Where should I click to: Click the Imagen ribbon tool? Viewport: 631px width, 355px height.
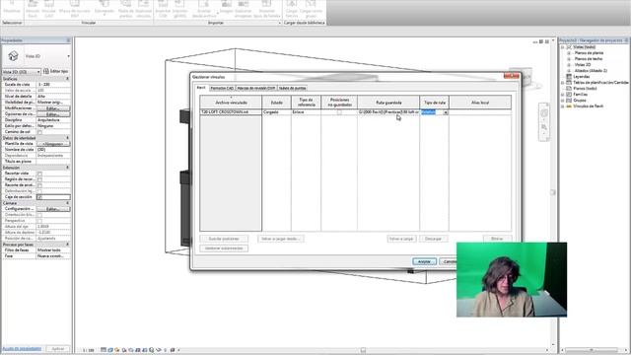(x=226, y=8)
